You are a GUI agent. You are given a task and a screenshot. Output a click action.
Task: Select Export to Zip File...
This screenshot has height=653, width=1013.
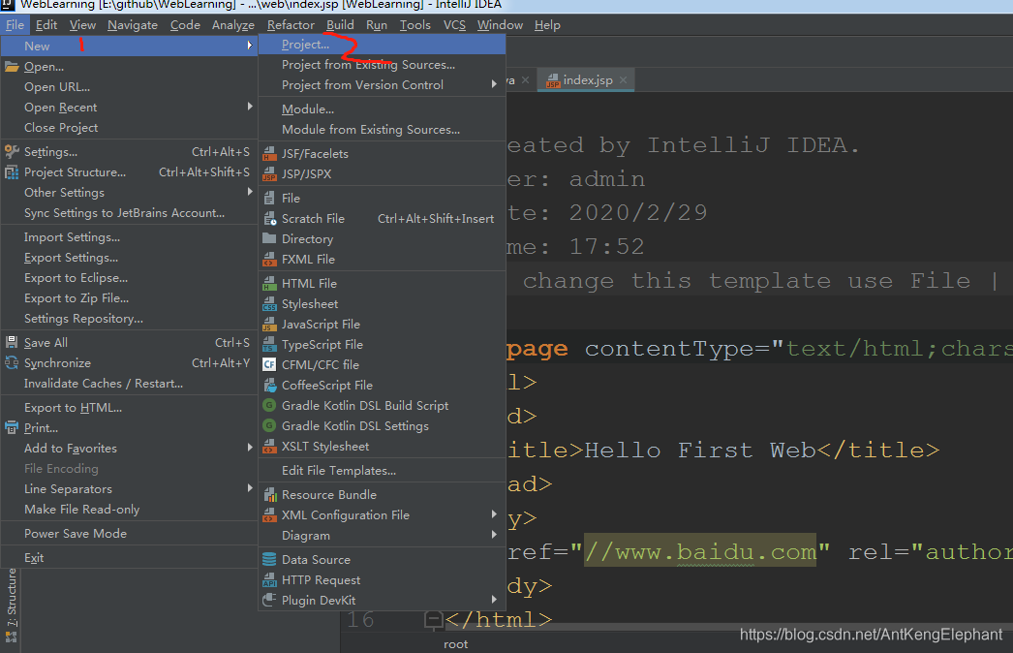coord(129,298)
